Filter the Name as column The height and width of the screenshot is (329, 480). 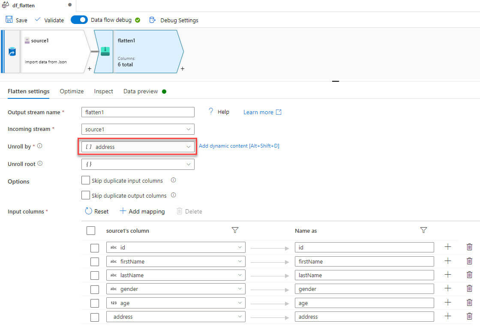click(x=423, y=230)
